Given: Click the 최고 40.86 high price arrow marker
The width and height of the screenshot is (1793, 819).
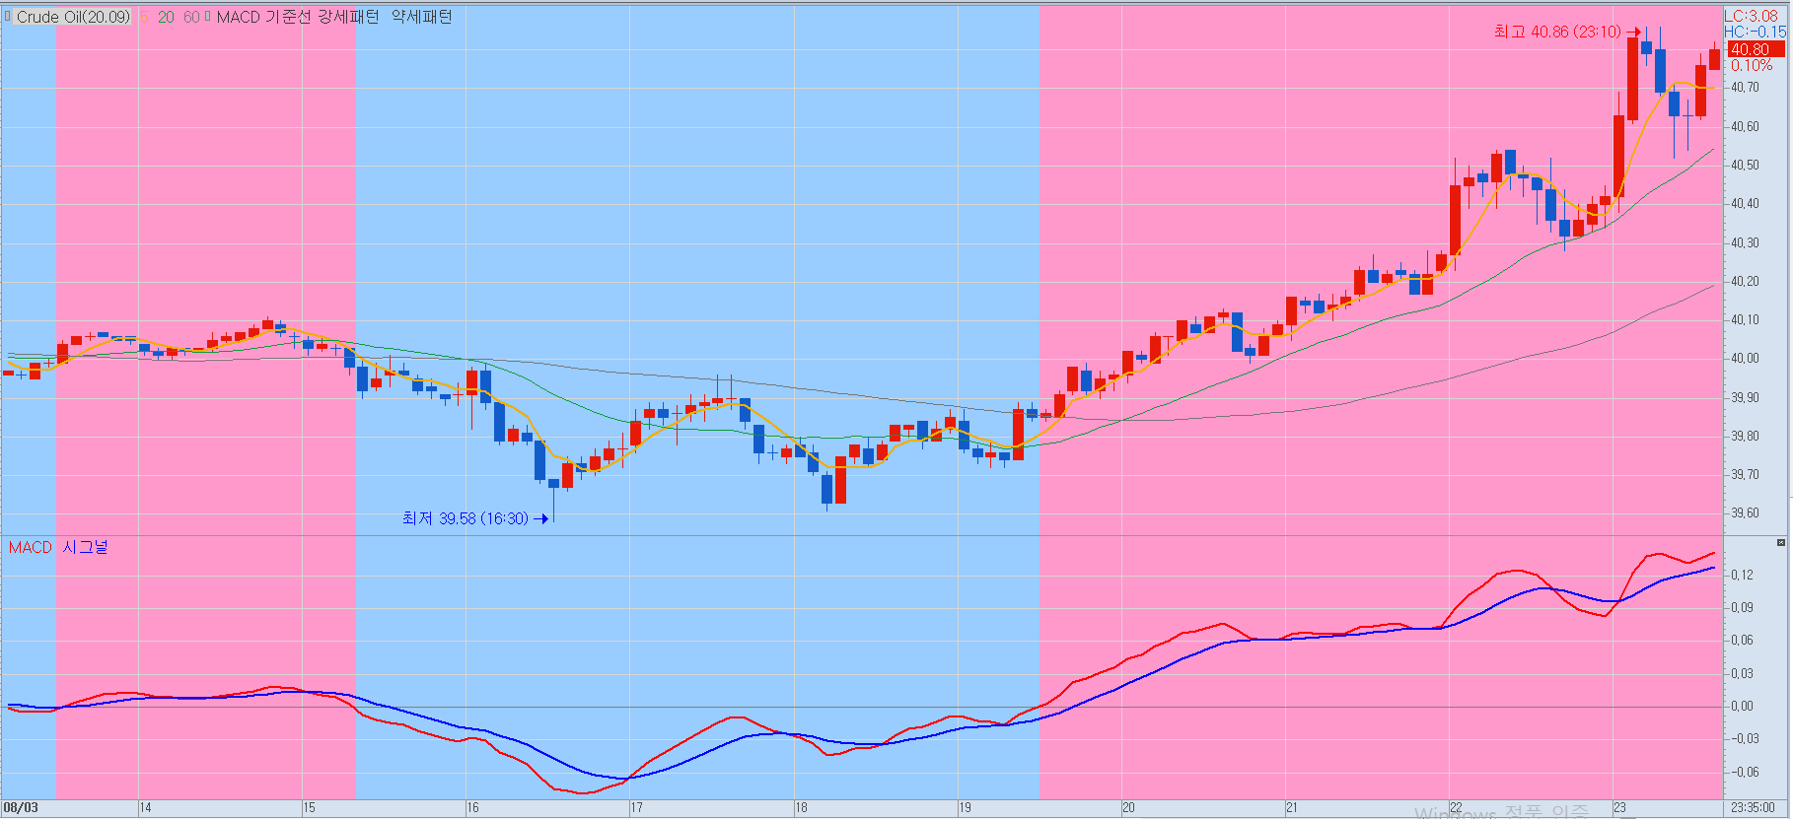Looking at the screenshot, I should click(1633, 33).
